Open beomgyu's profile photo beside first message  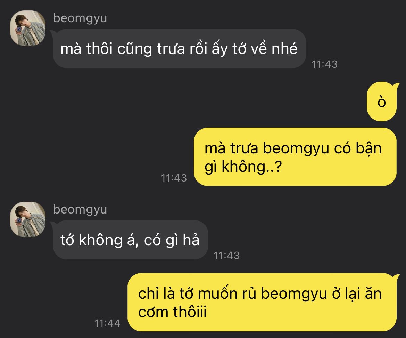[28, 28]
